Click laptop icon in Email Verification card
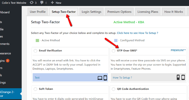This screenshot has height=100, width=189. click(x=100, y=78)
